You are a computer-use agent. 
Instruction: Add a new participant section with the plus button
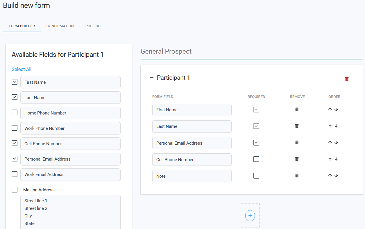coord(250,215)
